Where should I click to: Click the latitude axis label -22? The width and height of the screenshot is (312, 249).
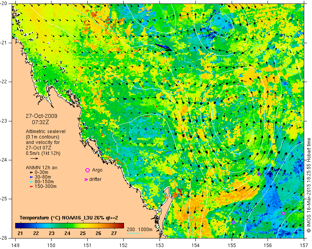(x=4, y=82)
